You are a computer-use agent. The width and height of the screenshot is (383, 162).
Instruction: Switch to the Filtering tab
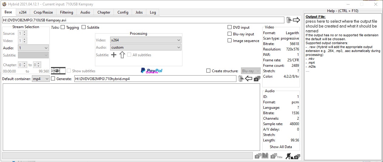66,12
